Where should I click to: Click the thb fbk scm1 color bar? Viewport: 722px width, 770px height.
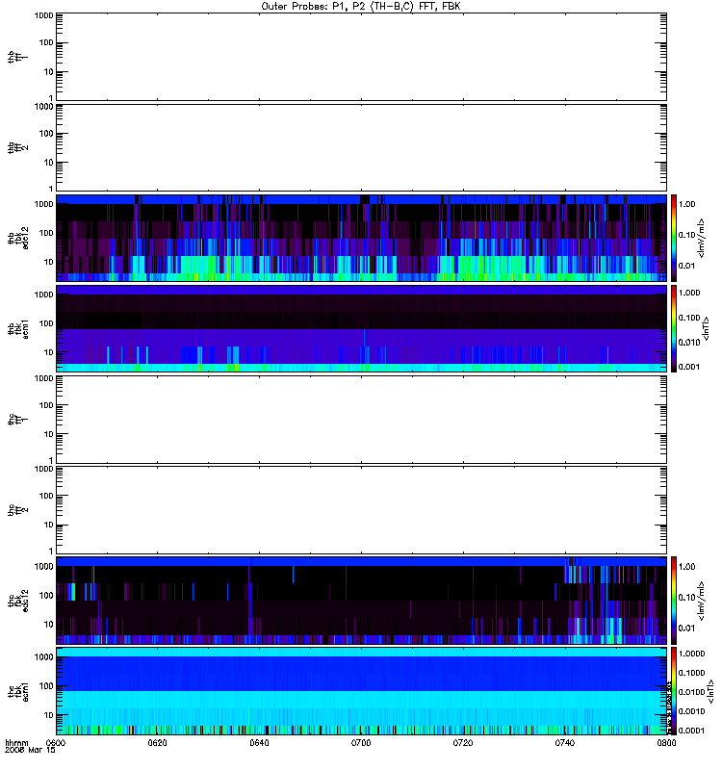(x=674, y=328)
